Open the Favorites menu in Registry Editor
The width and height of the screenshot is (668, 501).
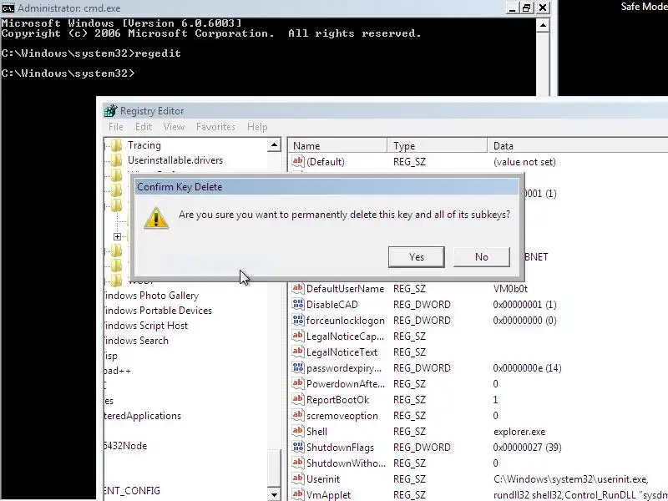point(215,127)
